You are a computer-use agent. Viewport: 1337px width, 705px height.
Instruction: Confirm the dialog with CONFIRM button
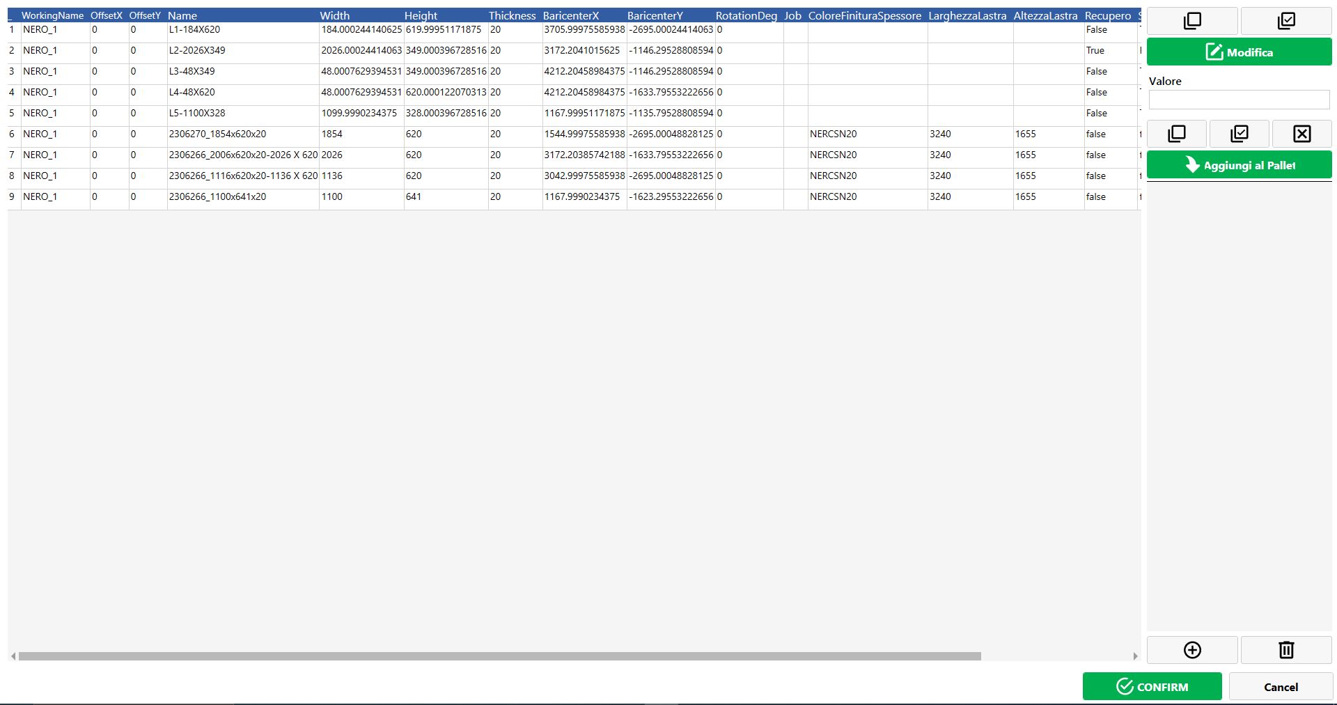click(1152, 687)
